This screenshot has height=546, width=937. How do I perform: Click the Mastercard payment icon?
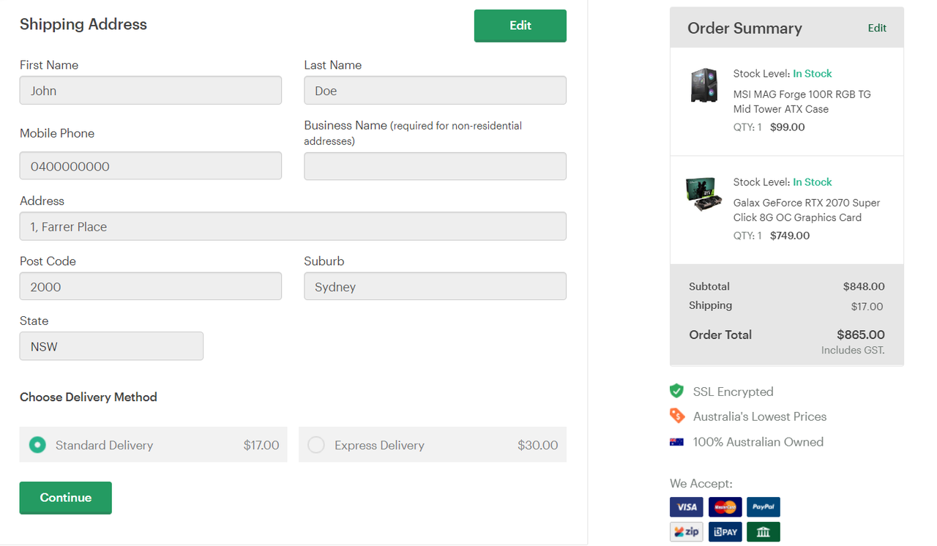point(725,507)
